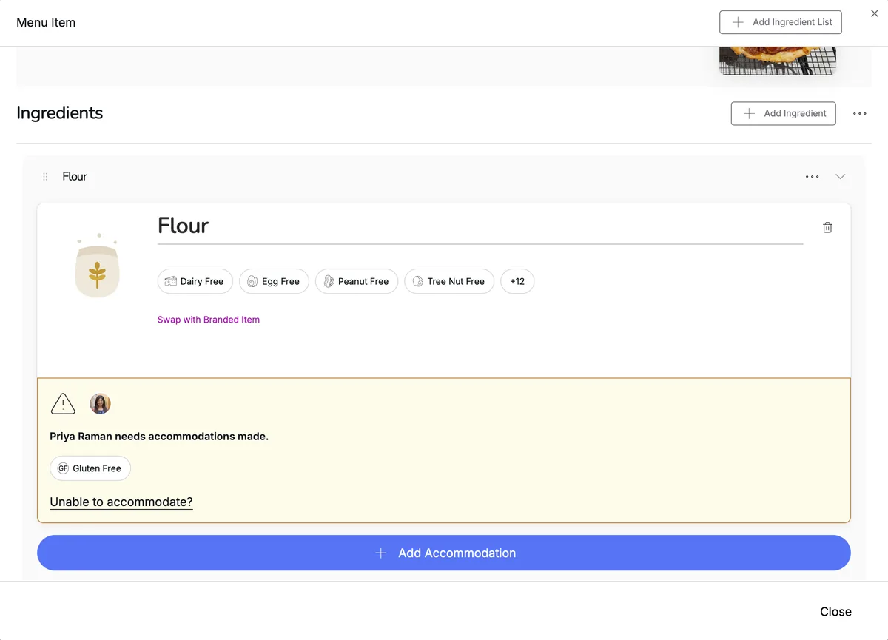Click the flour jar ingredient image

click(98, 266)
